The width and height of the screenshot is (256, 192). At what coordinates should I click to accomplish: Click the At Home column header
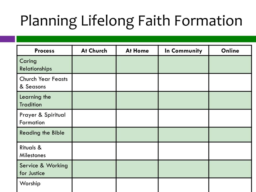pyautogui.click(x=137, y=50)
